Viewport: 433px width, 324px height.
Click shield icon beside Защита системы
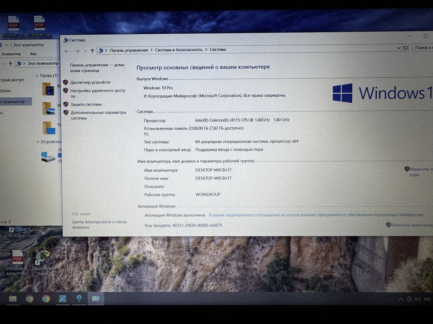(x=66, y=104)
